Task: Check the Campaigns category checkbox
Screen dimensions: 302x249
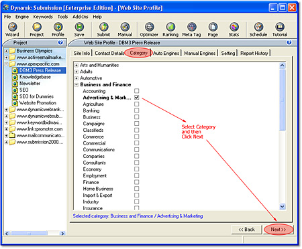Action: click(137, 123)
